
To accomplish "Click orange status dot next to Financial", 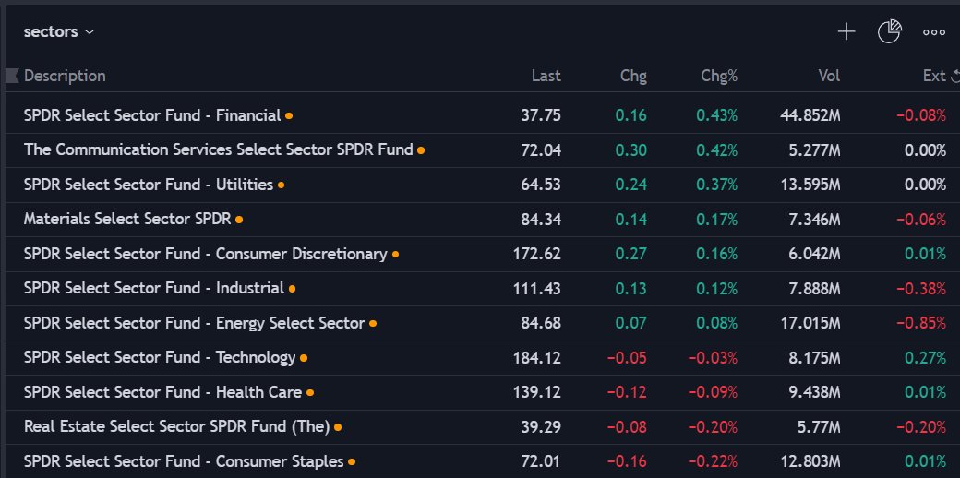I will [289, 115].
